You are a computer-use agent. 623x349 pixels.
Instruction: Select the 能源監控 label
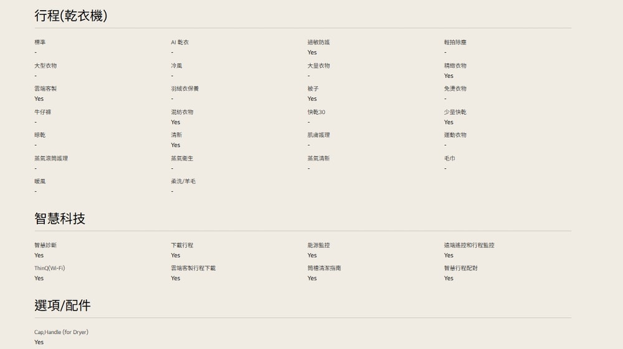[x=318, y=246]
